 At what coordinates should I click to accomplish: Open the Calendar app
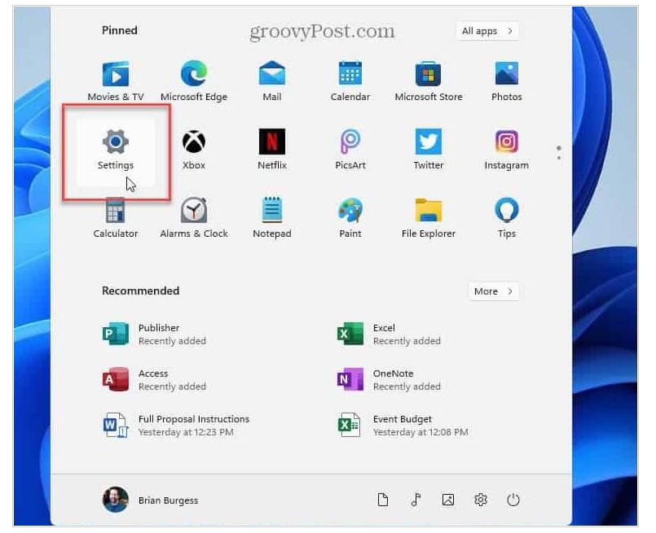point(350,82)
